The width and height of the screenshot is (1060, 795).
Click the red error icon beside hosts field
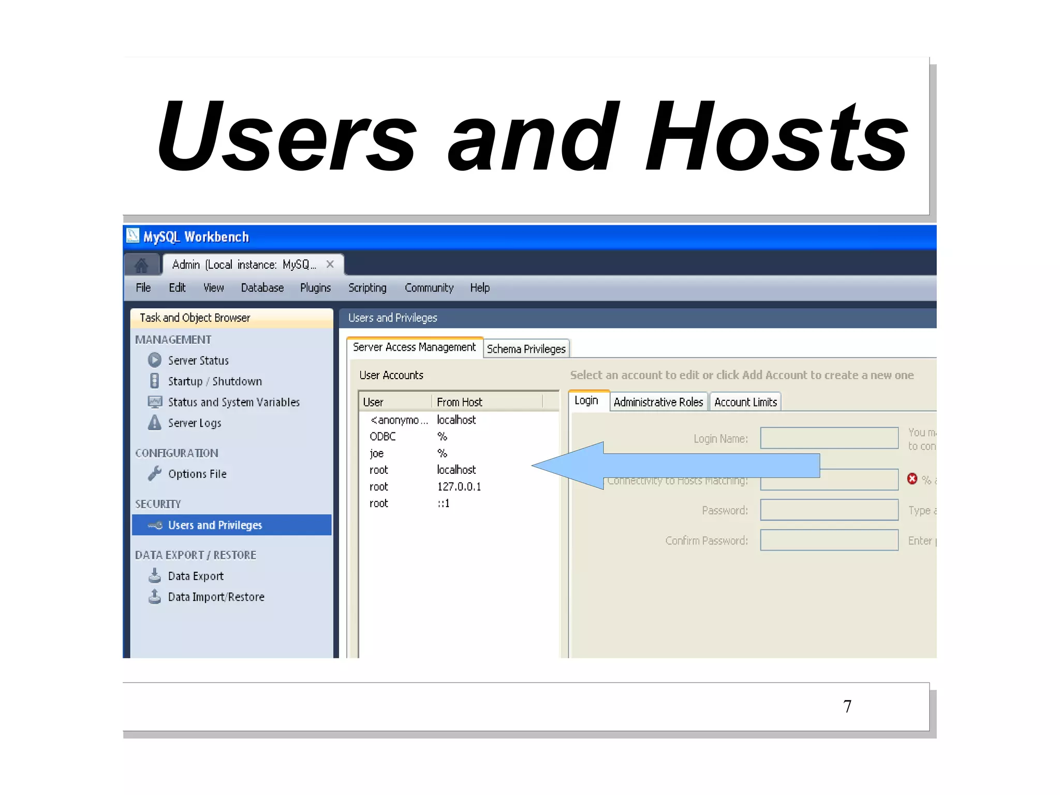(912, 479)
